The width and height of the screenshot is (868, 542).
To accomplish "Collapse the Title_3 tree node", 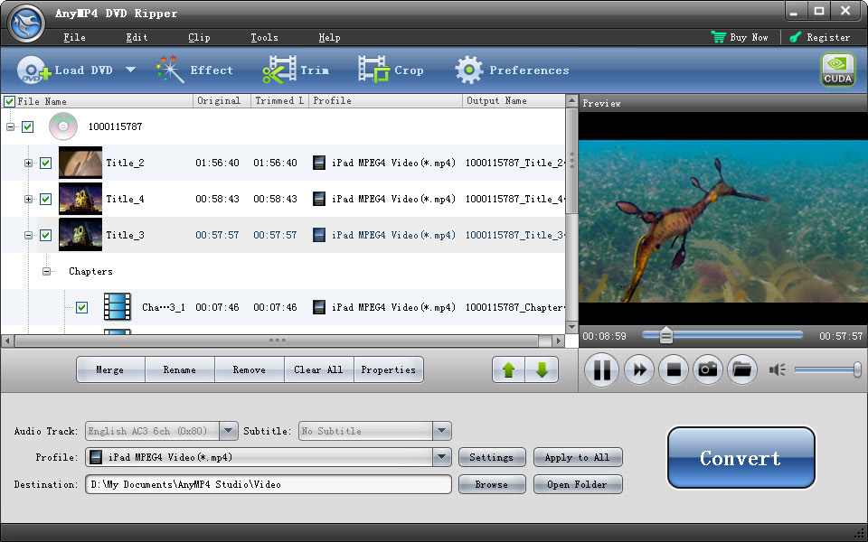I will pos(28,236).
